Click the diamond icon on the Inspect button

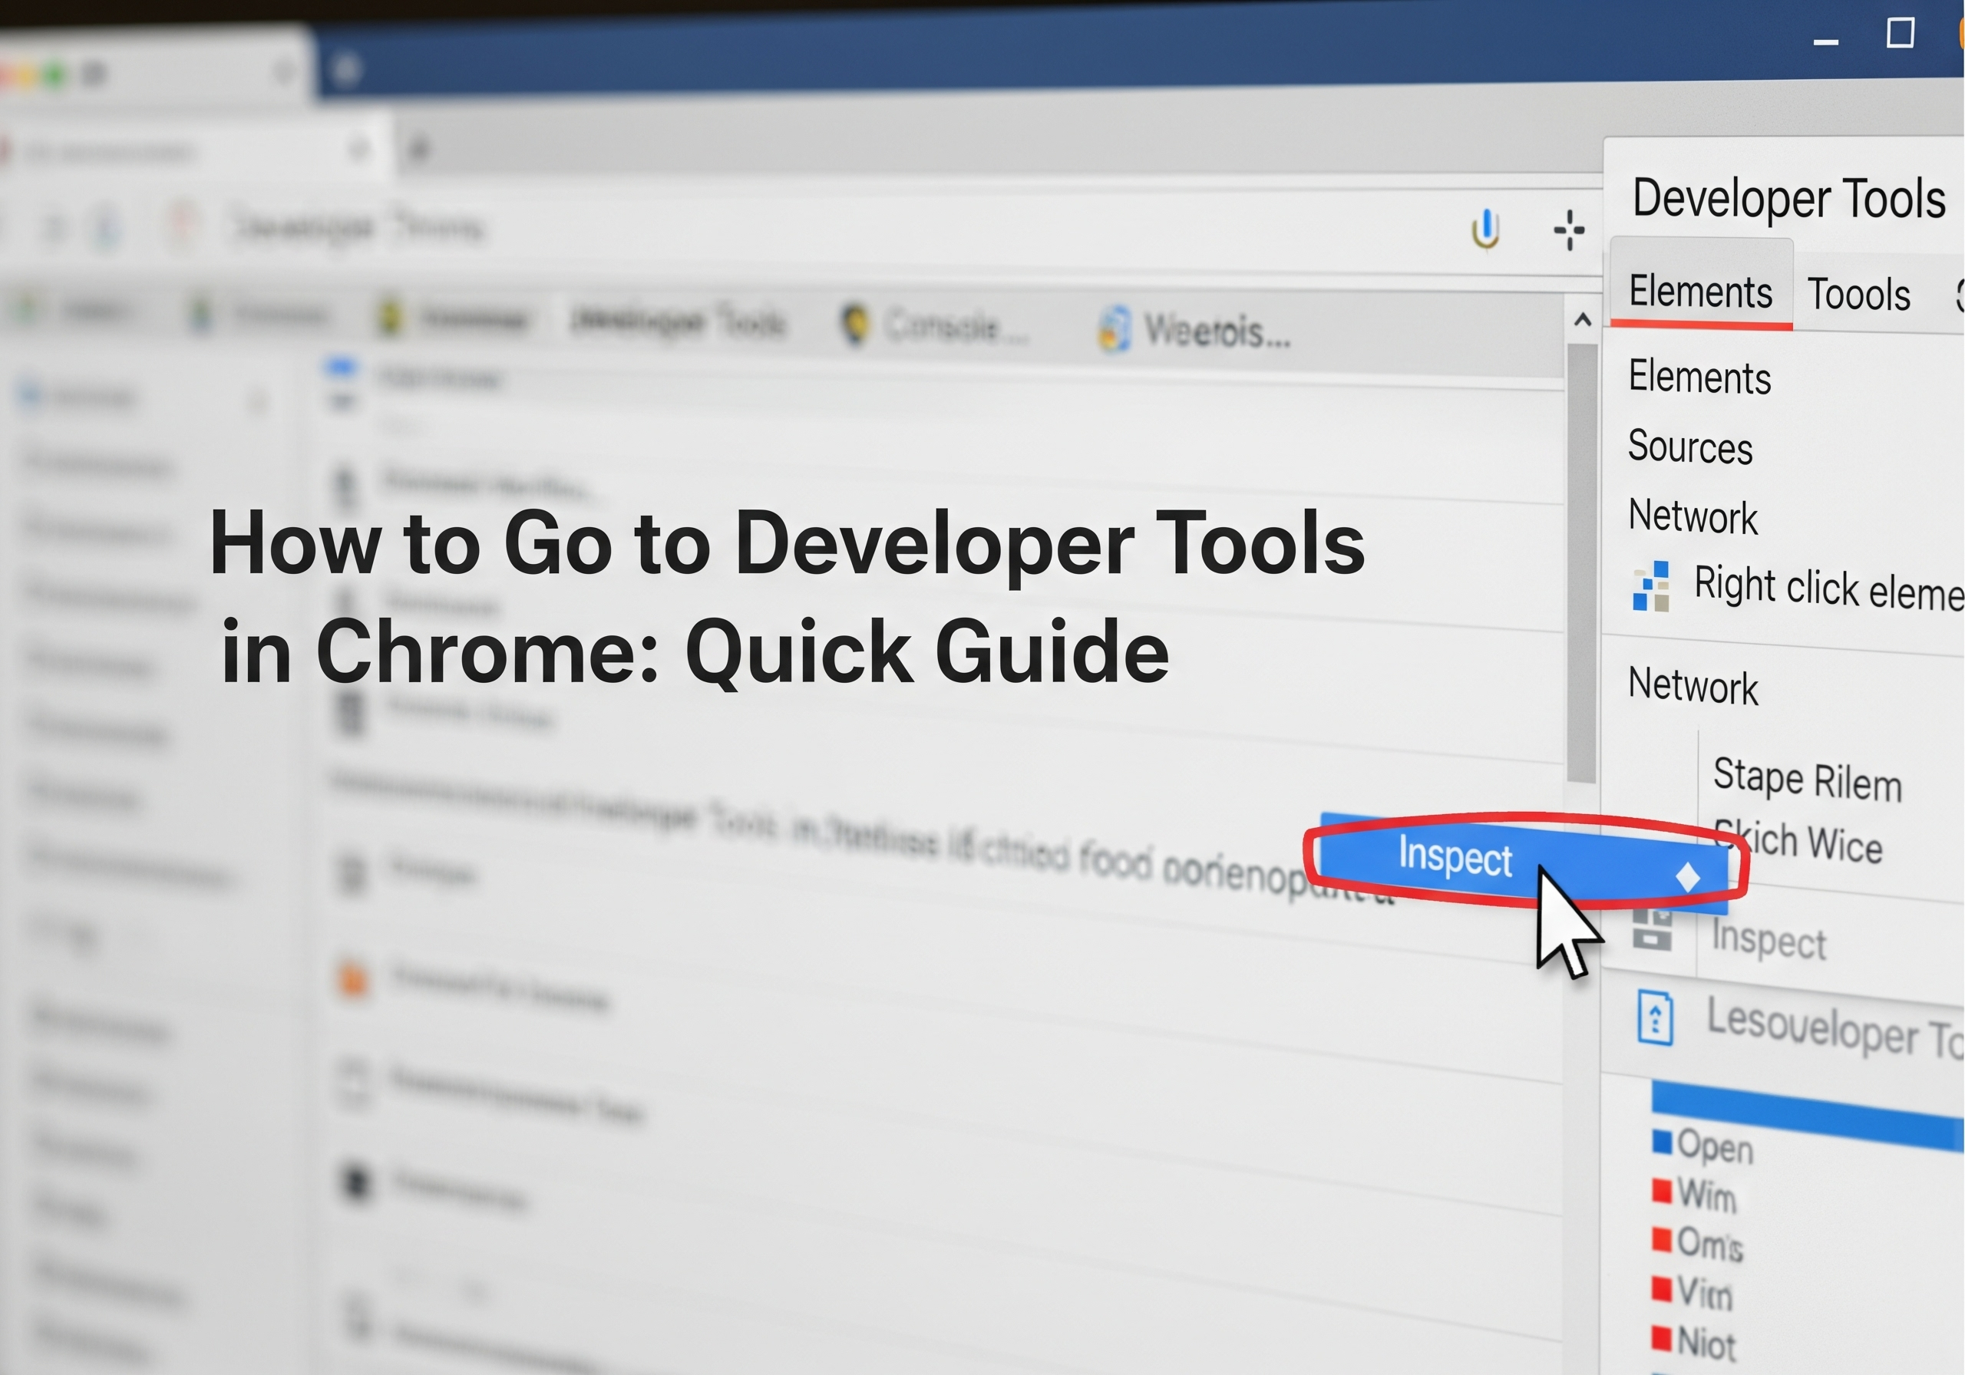point(1688,878)
